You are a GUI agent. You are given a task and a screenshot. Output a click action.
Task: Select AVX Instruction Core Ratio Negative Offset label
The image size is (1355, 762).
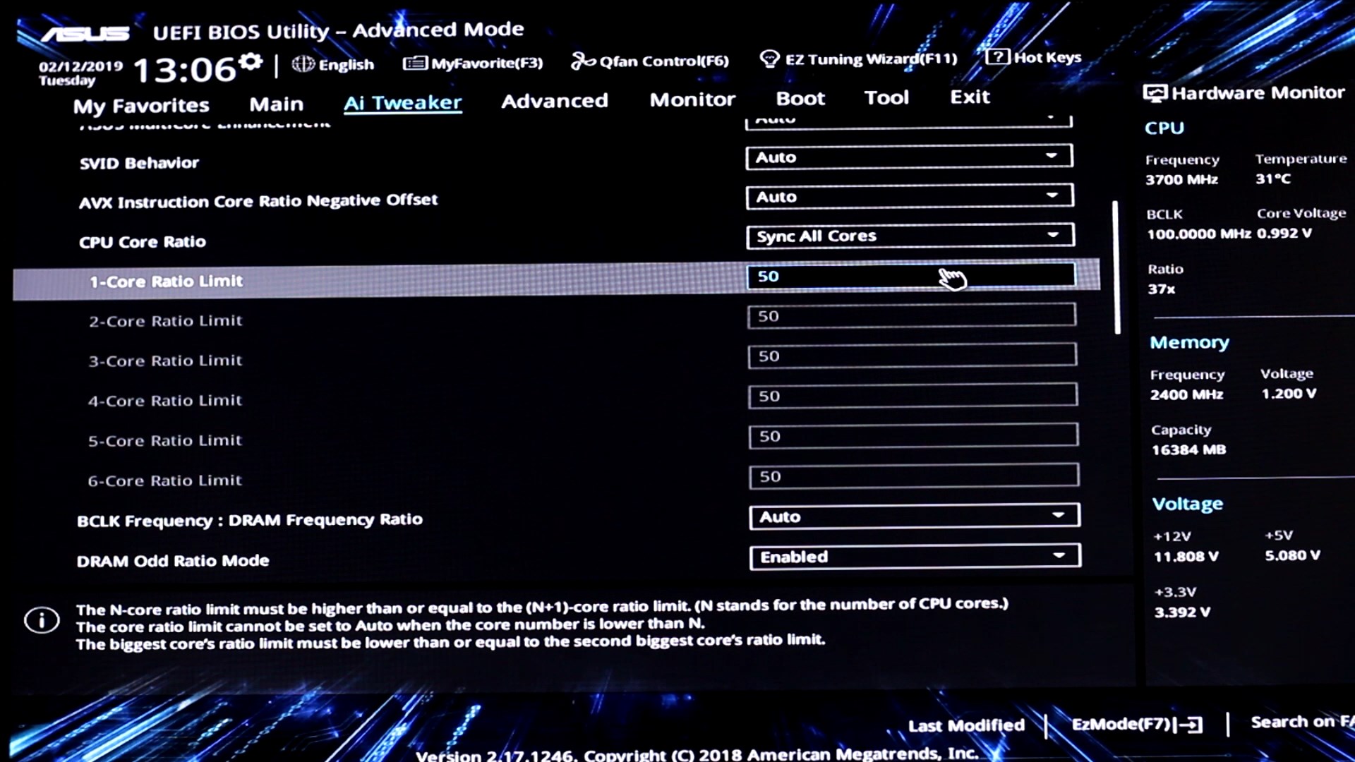pos(258,201)
